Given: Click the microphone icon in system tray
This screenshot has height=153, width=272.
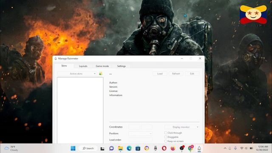Looking at the screenshot, I should click(x=235, y=148).
